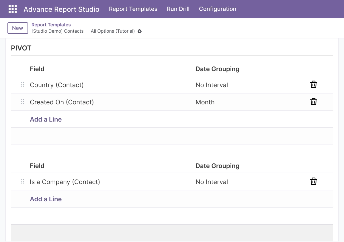Image resolution: width=344 pixels, height=242 pixels.
Task: Click the second table's Field column header
Action: 37,166
